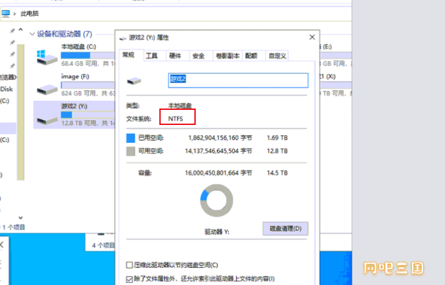Uncheck the allow file content indexing checkbox
Screen dimensions: 445x285
point(129,279)
